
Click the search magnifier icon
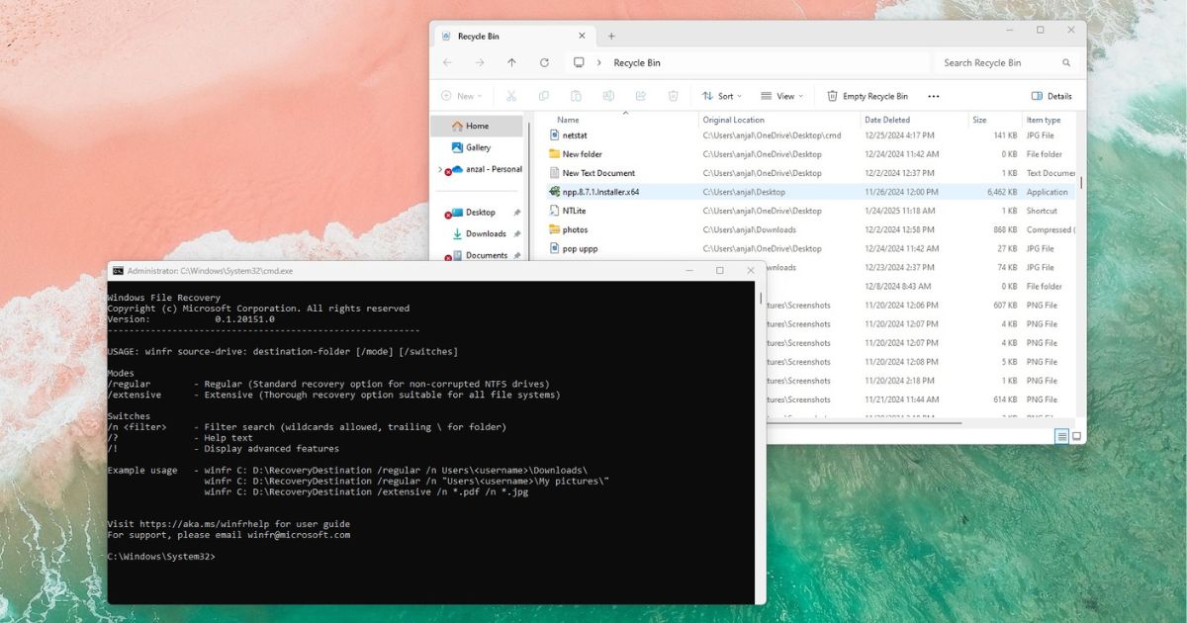click(1066, 62)
